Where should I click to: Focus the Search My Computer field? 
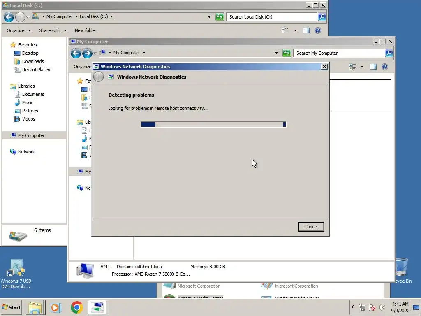pyautogui.click(x=339, y=53)
